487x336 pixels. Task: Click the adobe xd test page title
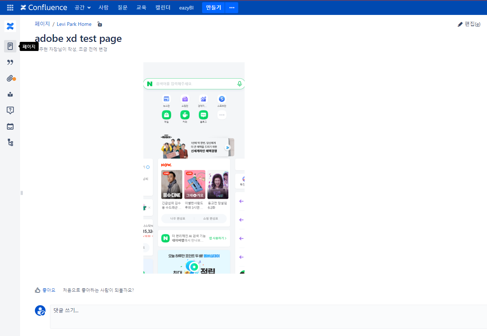coord(78,39)
